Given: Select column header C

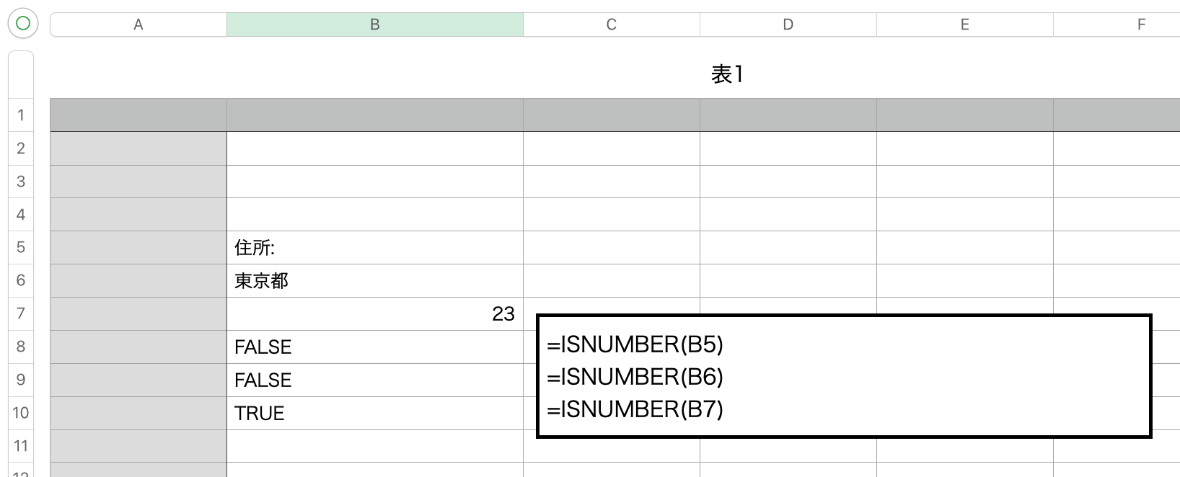Looking at the screenshot, I should [x=611, y=24].
